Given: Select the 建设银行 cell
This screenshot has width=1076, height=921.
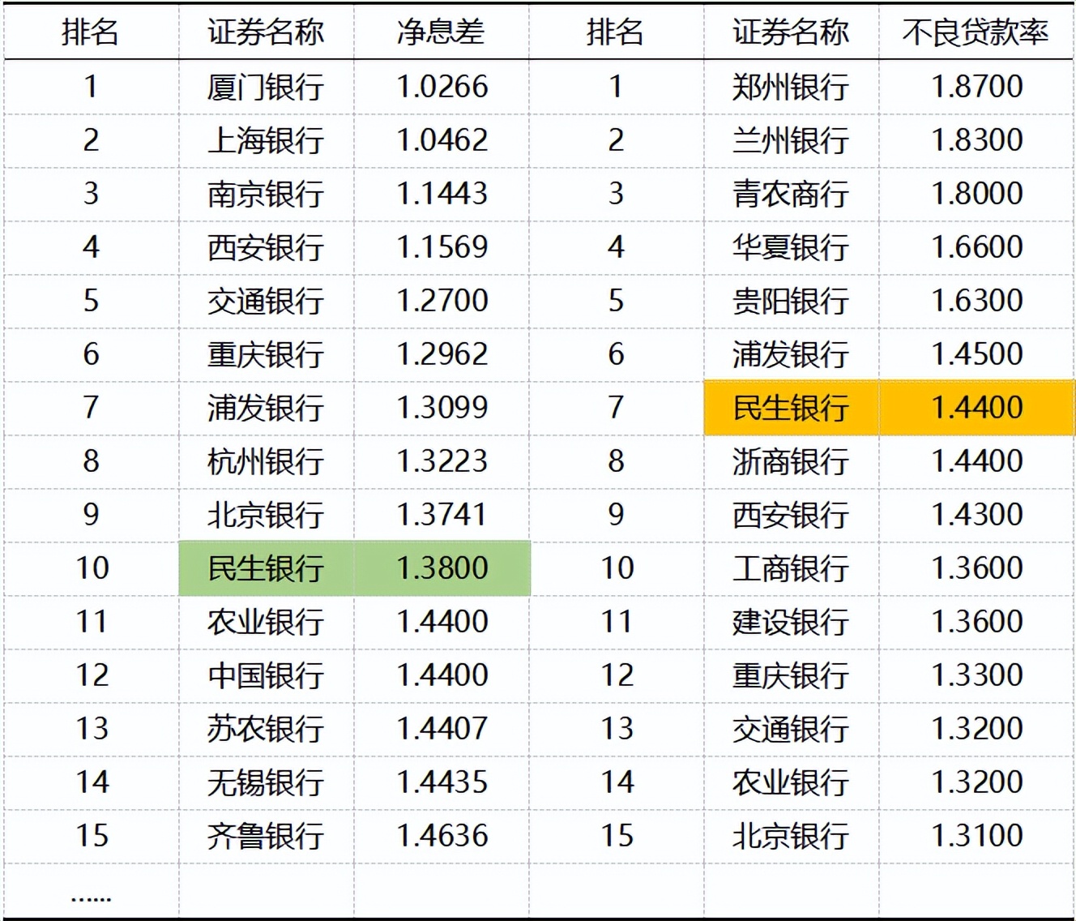Looking at the screenshot, I should pyautogui.click(x=791, y=621).
